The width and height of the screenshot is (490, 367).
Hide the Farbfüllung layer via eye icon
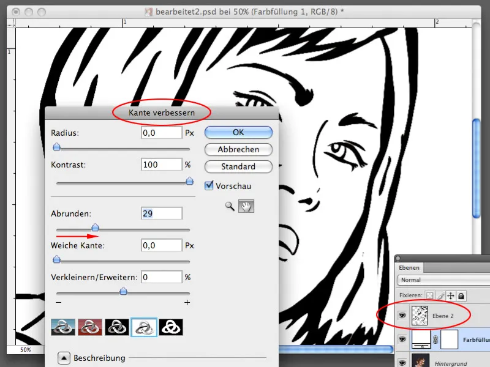pyautogui.click(x=402, y=339)
